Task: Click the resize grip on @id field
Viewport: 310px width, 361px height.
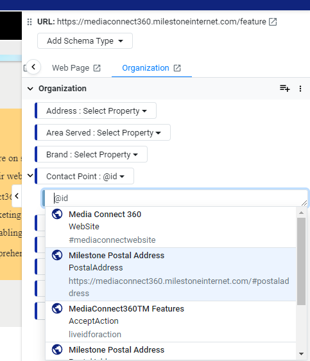Action: [304, 203]
